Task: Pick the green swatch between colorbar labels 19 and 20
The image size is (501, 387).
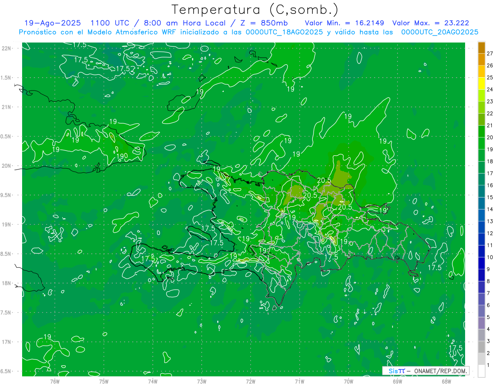Action: point(481,144)
